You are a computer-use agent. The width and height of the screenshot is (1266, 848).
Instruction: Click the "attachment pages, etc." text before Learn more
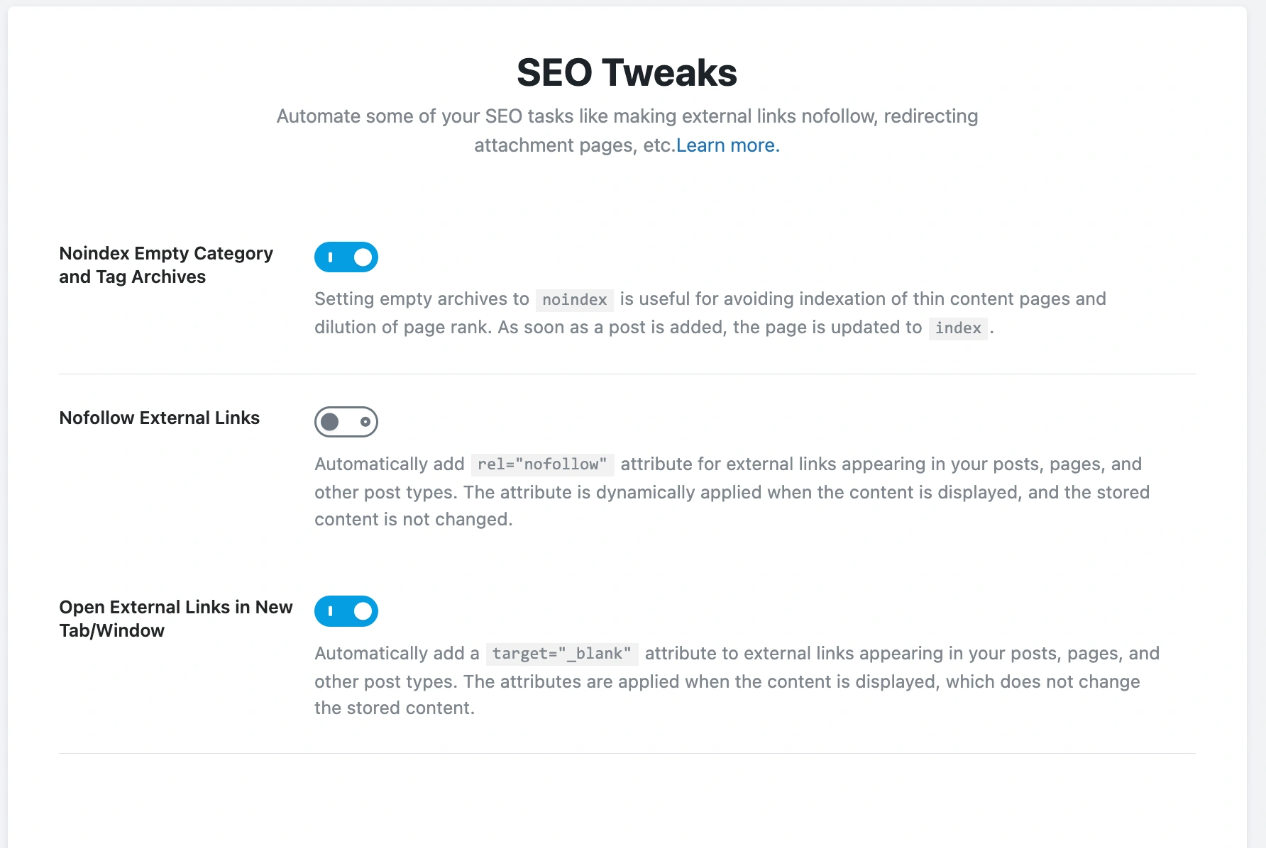pos(574,145)
